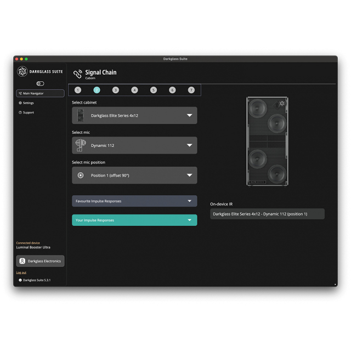Click the Darkglass Suite 5.3.1 version info

pos(35,280)
